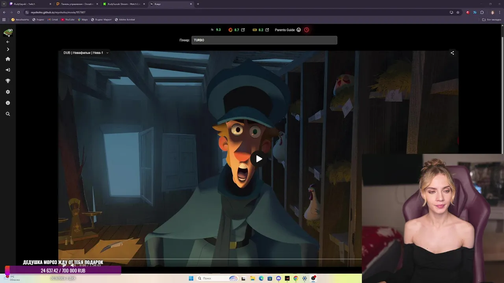Switch to RudySayuki - Twitch tab

pyautogui.click(x=29, y=4)
